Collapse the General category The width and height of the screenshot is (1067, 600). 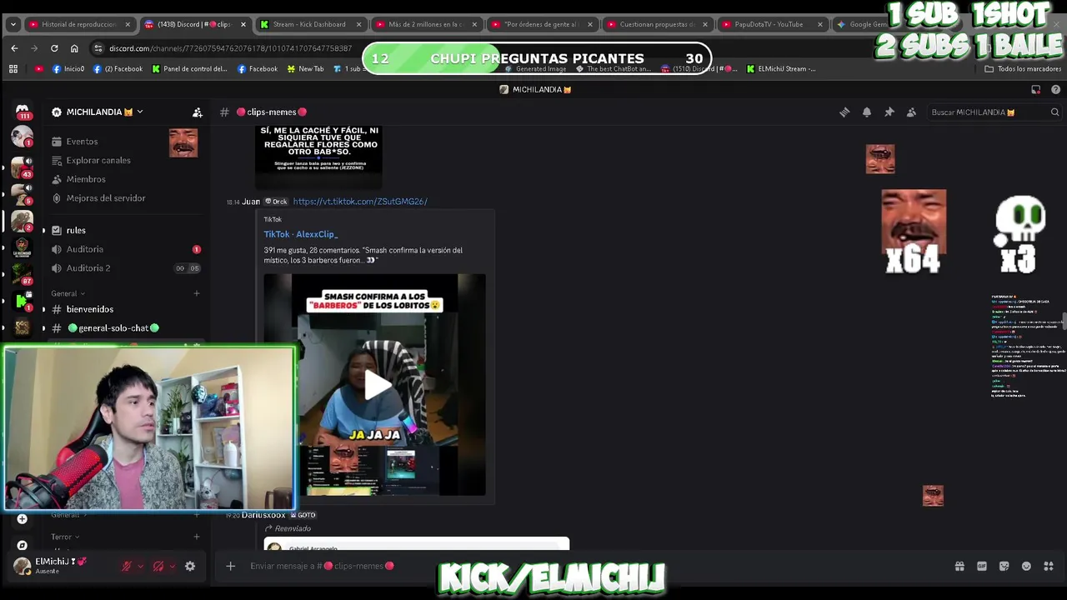point(67,293)
